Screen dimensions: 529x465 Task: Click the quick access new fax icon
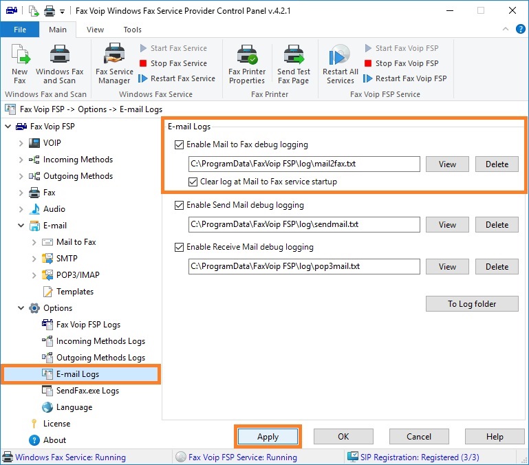point(34,11)
